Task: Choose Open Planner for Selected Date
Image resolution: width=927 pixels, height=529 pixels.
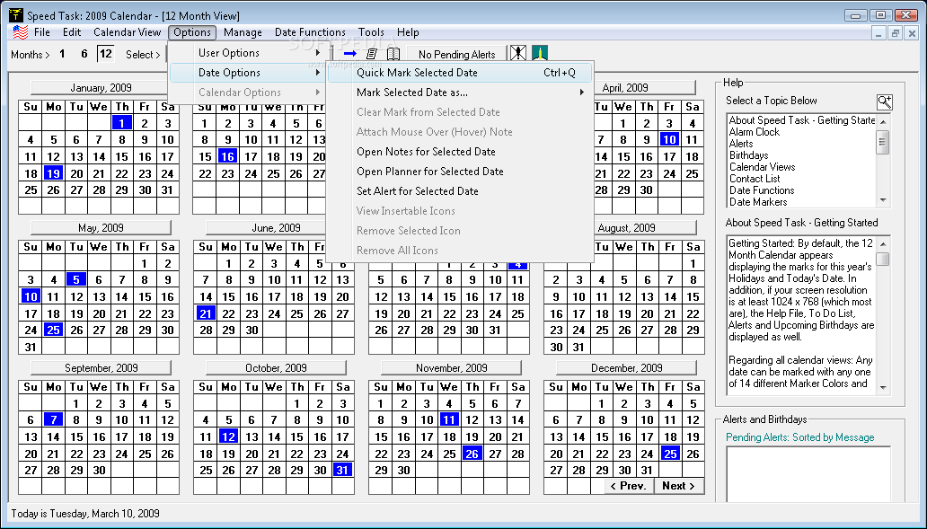Action: (460, 172)
